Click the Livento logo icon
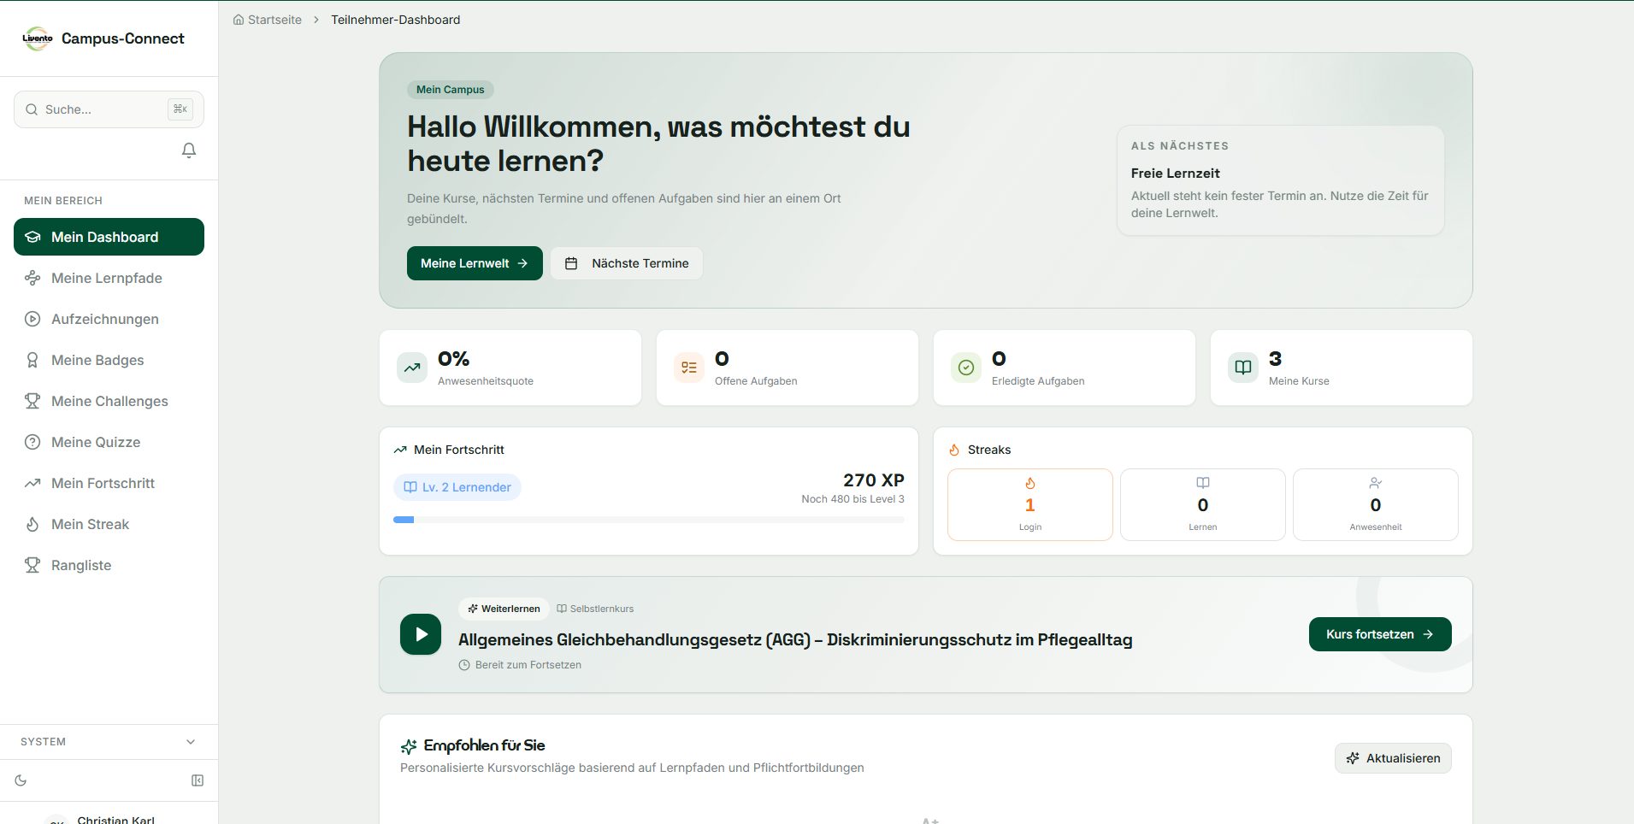The width and height of the screenshot is (1634, 824). click(37, 38)
